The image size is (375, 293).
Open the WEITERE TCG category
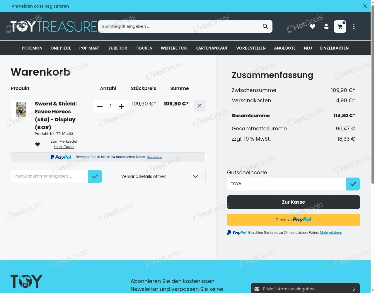[174, 48]
